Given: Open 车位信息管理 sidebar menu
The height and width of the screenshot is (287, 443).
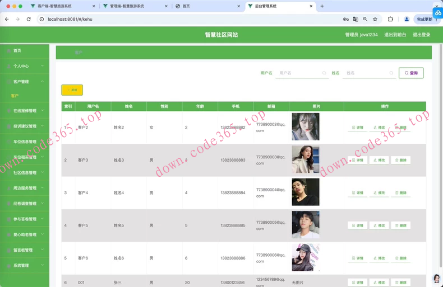Looking at the screenshot, I should tap(25, 142).
